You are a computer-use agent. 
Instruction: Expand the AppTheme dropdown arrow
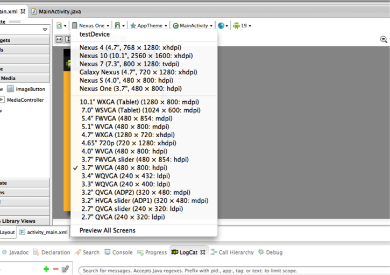pyautogui.click(x=166, y=26)
